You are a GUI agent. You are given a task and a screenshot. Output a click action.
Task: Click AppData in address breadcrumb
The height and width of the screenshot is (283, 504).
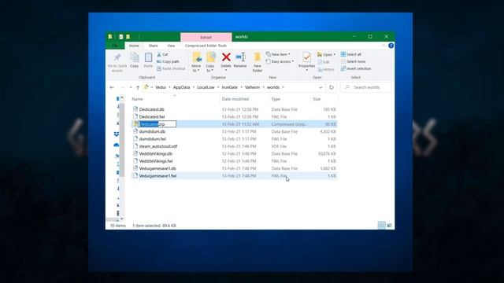coord(181,87)
